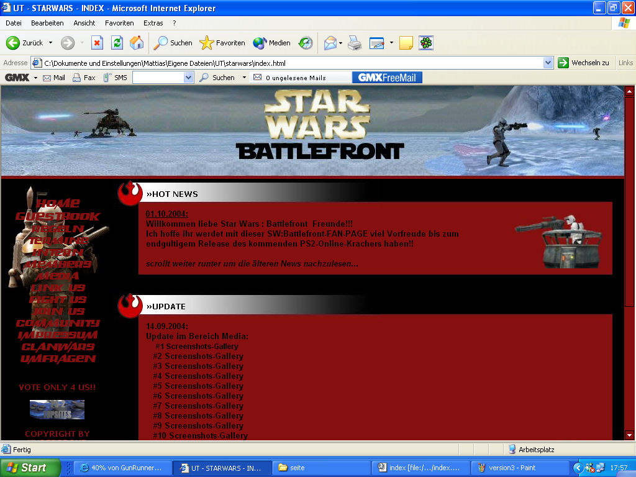The image size is (636, 477).
Task: Click #5 Screenshots-Gallery entry
Action: (198, 386)
